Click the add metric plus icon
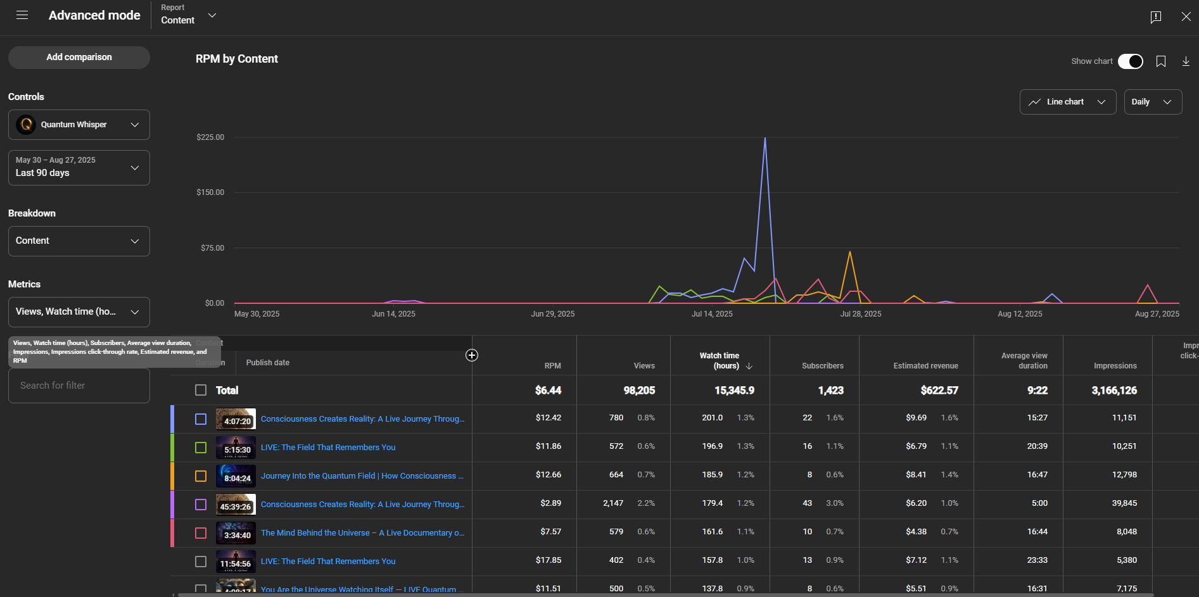This screenshot has height=597, width=1199. coord(472,355)
